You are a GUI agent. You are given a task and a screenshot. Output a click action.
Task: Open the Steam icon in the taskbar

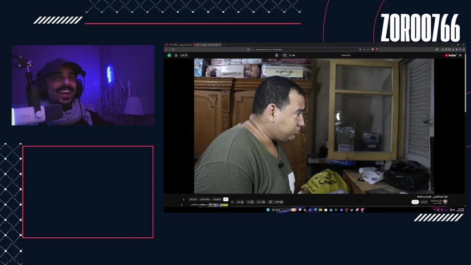coord(352,210)
